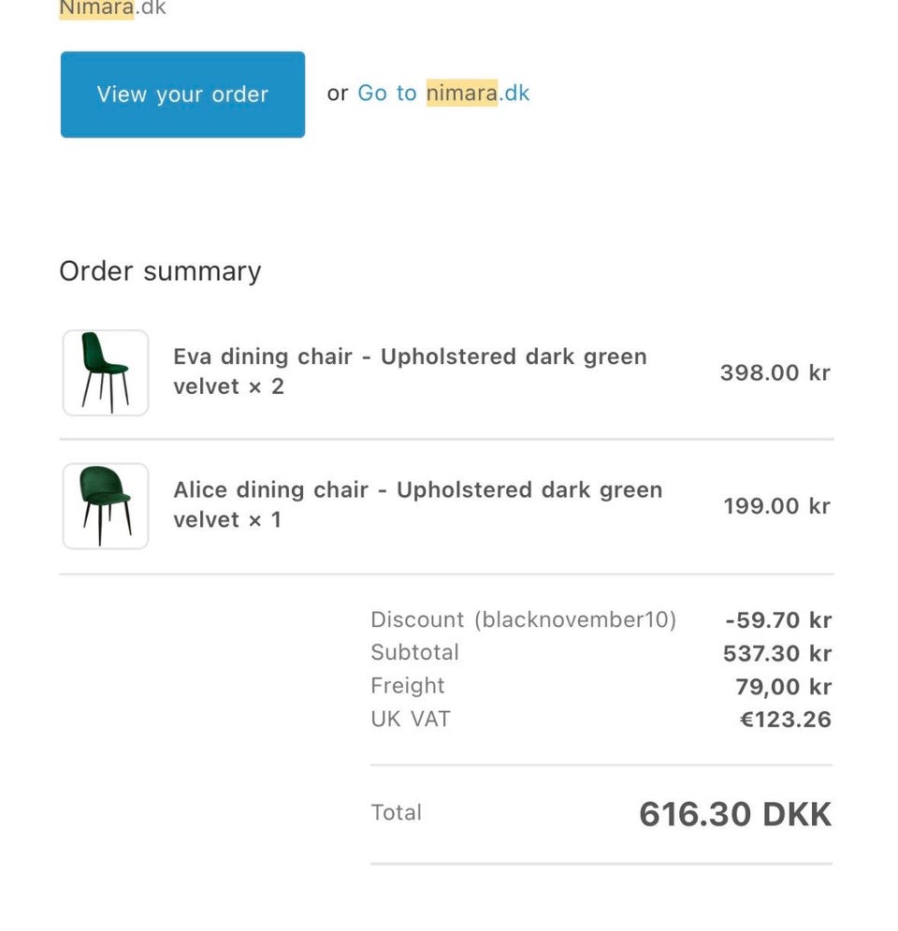Click the -59.70 kr discount amount
Image resolution: width=898 pixels, height=931 pixels.
coord(778,620)
